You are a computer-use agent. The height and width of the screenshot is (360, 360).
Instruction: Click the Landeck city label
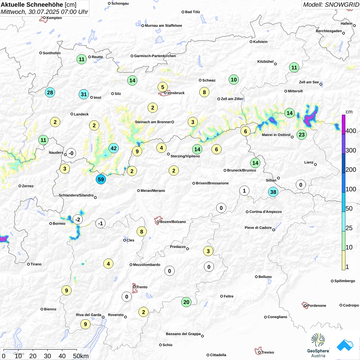point(81,114)
